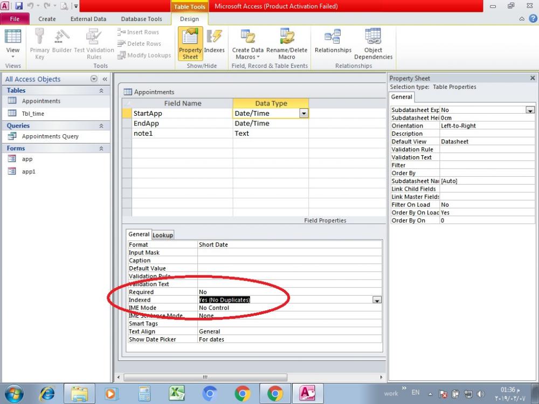Click the Input Mask property field
Viewport: 539px width, 404px height.
click(x=290, y=253)
